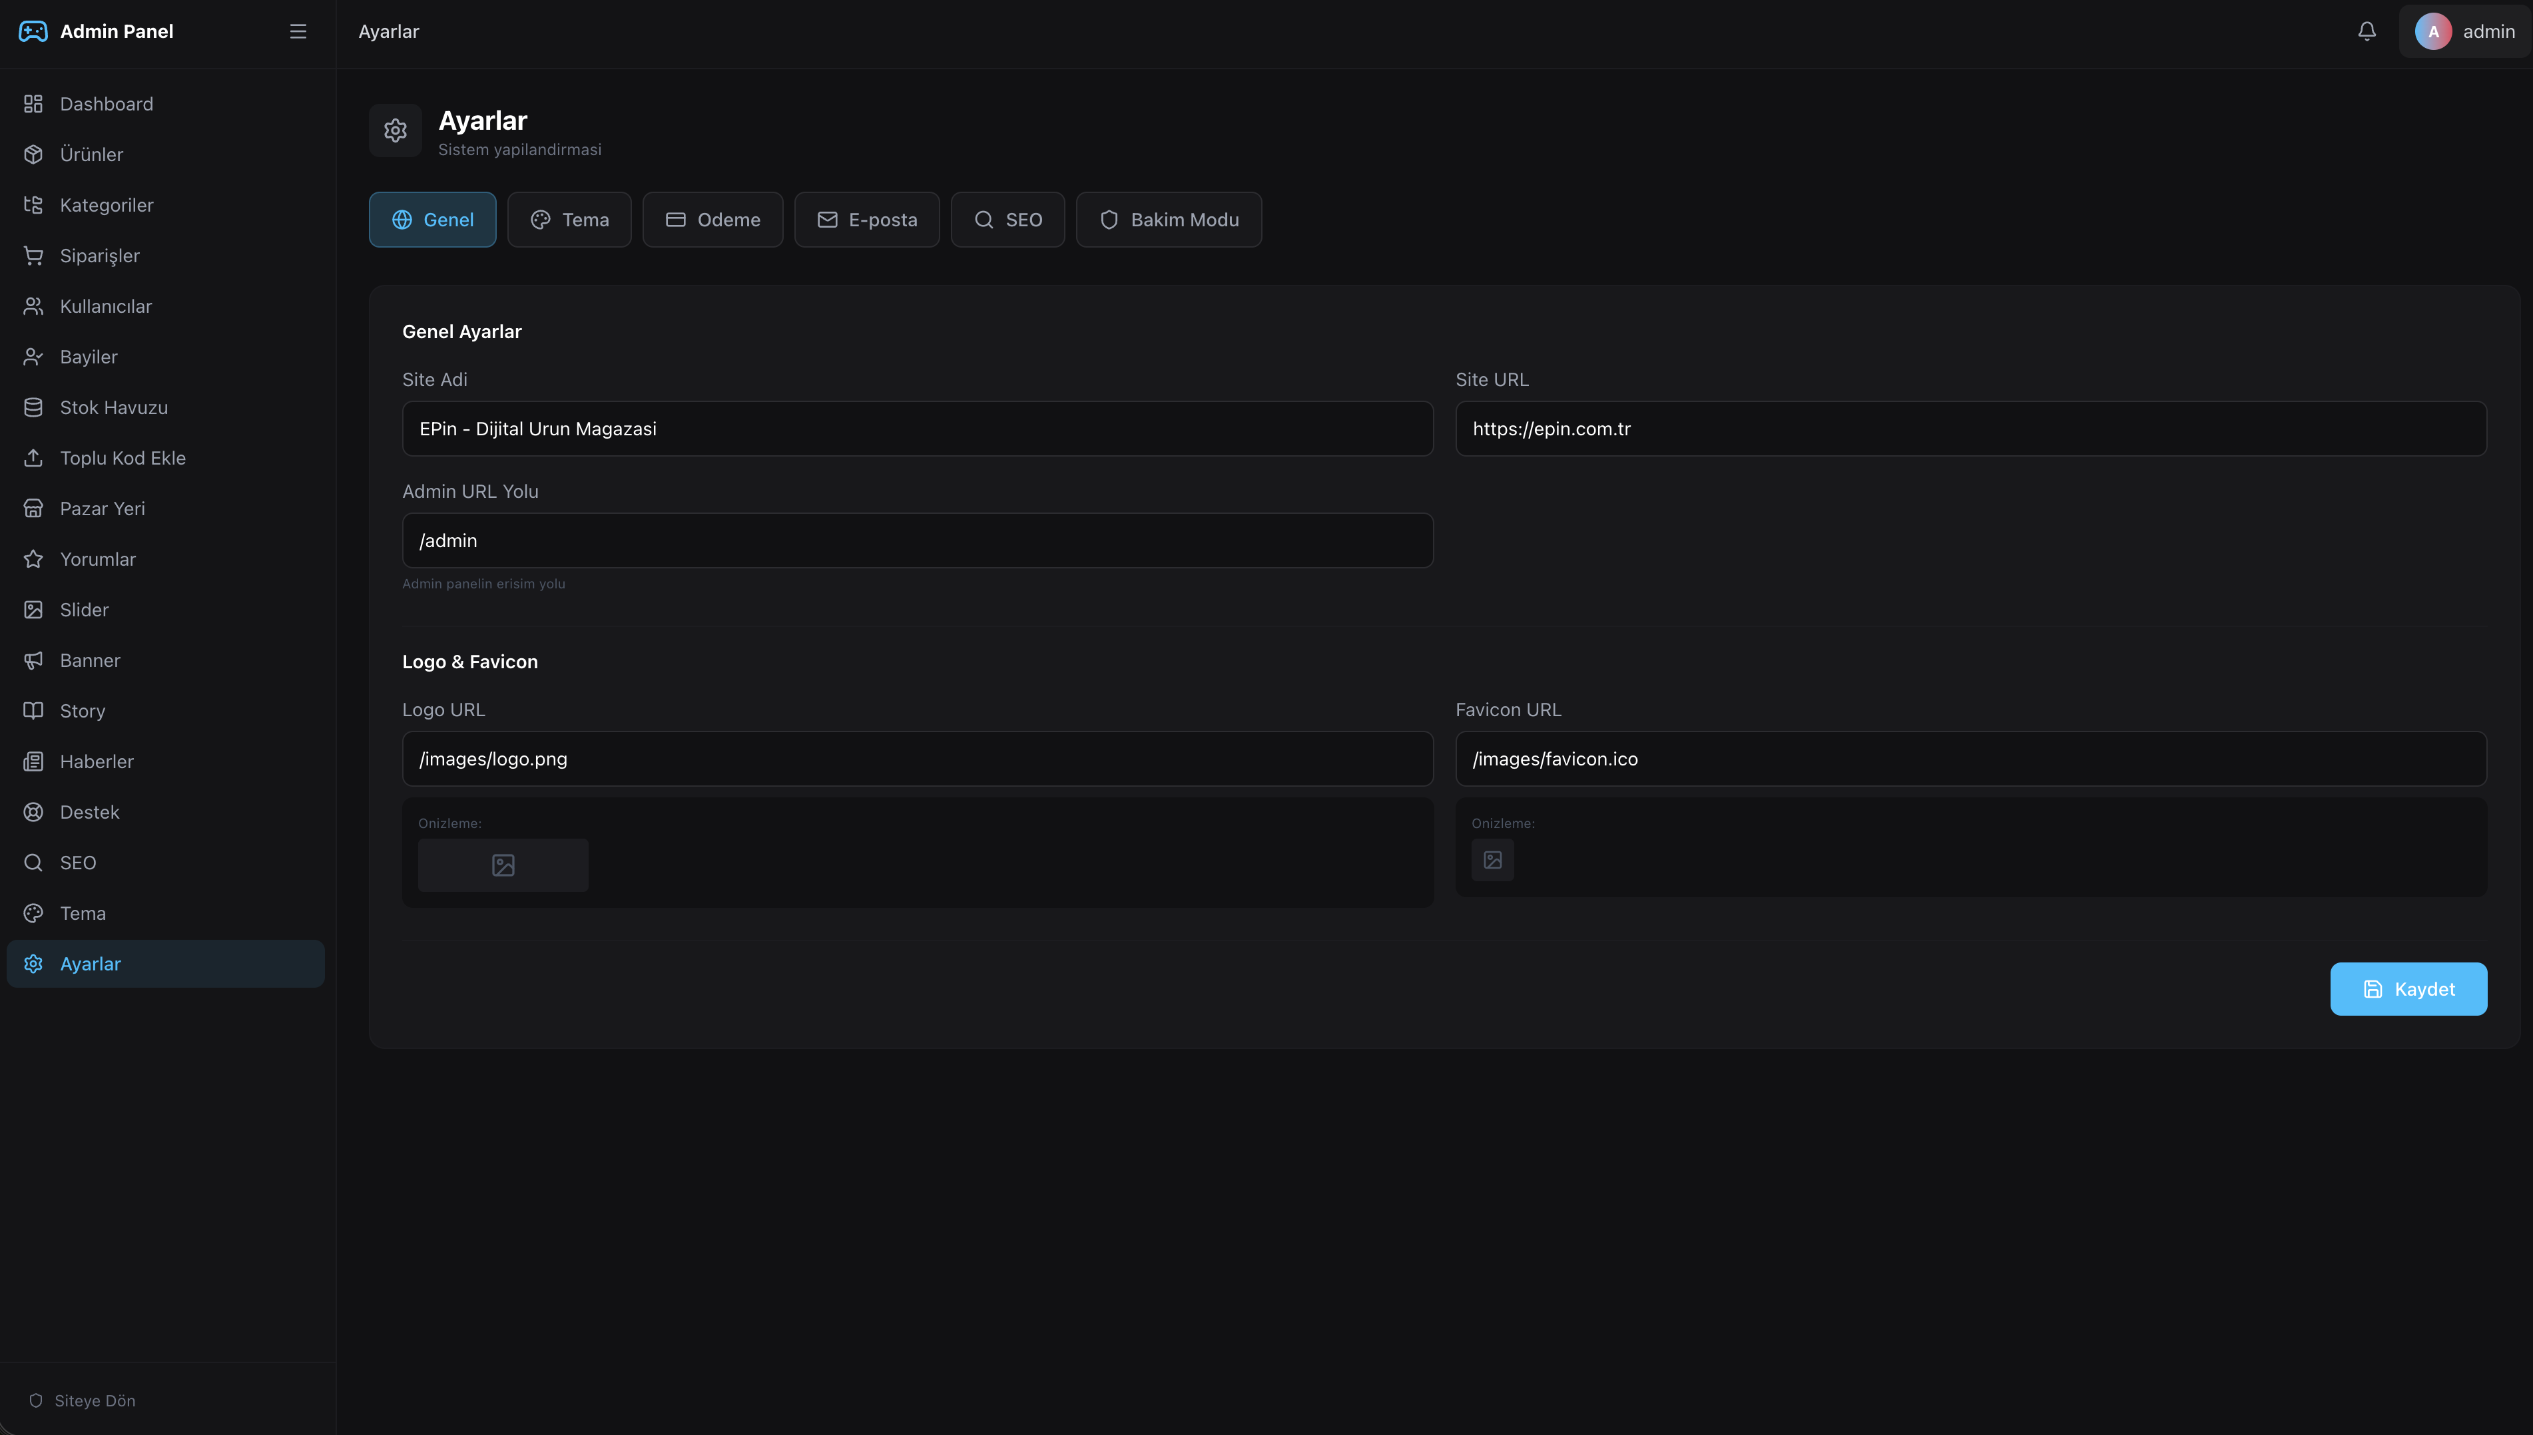Open Stok Havuzu from sidebar
The height and width of the screenshot is (1435, 2533).
113,407
